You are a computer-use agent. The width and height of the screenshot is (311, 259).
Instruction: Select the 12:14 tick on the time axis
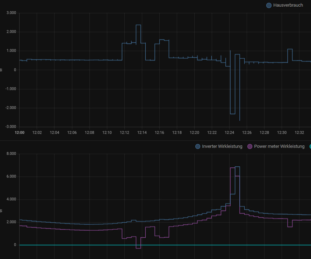(142, 133)
